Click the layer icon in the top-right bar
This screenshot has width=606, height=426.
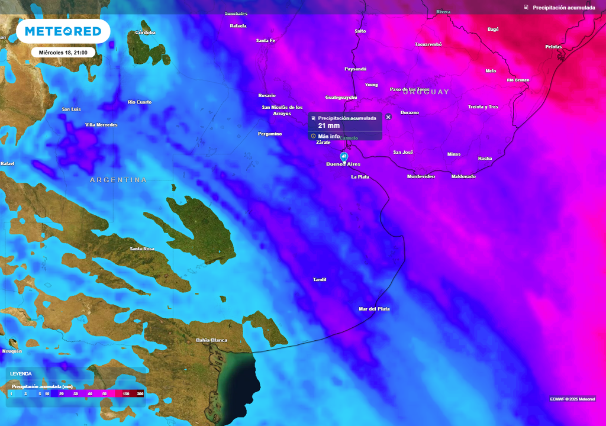tap(526, 8)
